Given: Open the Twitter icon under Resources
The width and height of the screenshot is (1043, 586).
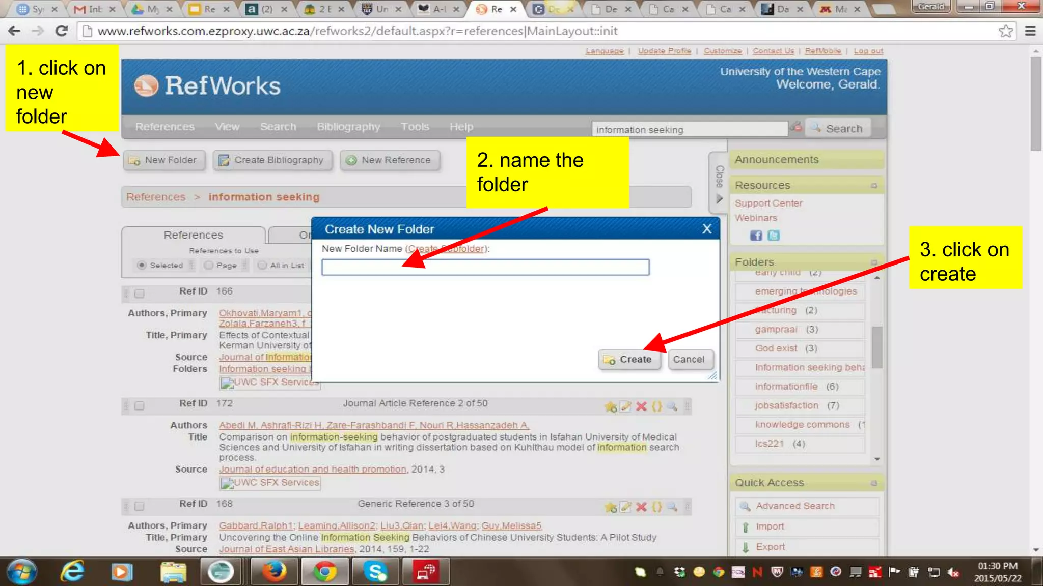Looking at the screenshot, I should click(x=773, y=236).
